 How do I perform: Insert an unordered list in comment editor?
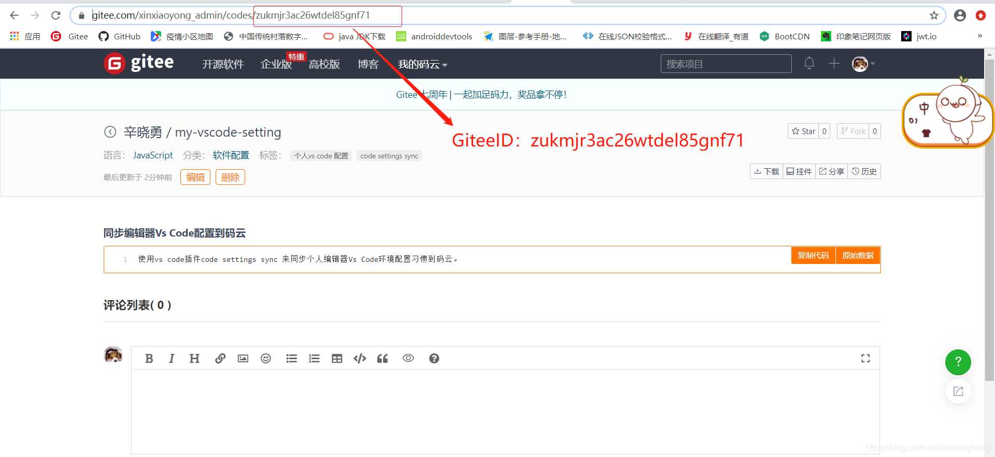292,358
